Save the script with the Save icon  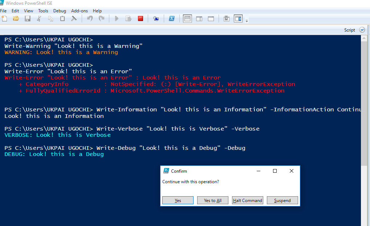(27, 19)
